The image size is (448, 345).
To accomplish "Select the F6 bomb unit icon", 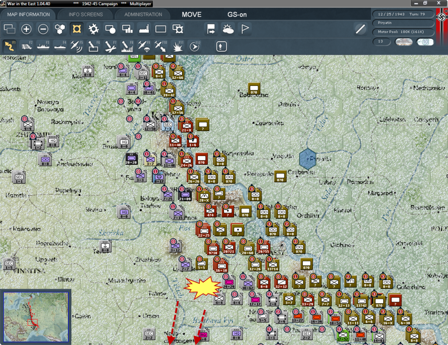I will click(94, 46).
